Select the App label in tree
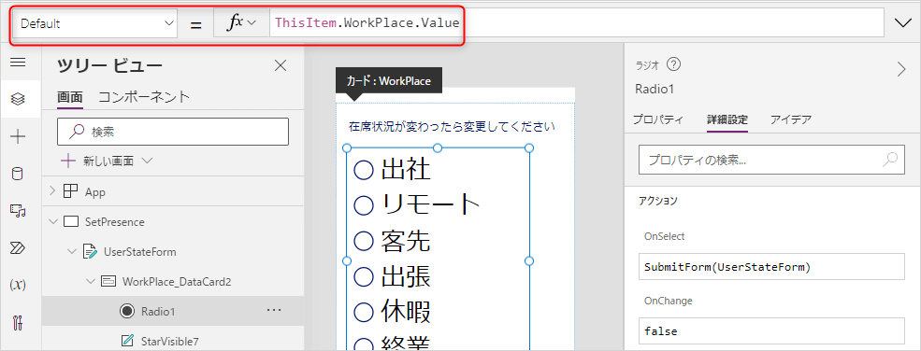This screenshot has height=351, width=921. (95, 191)
